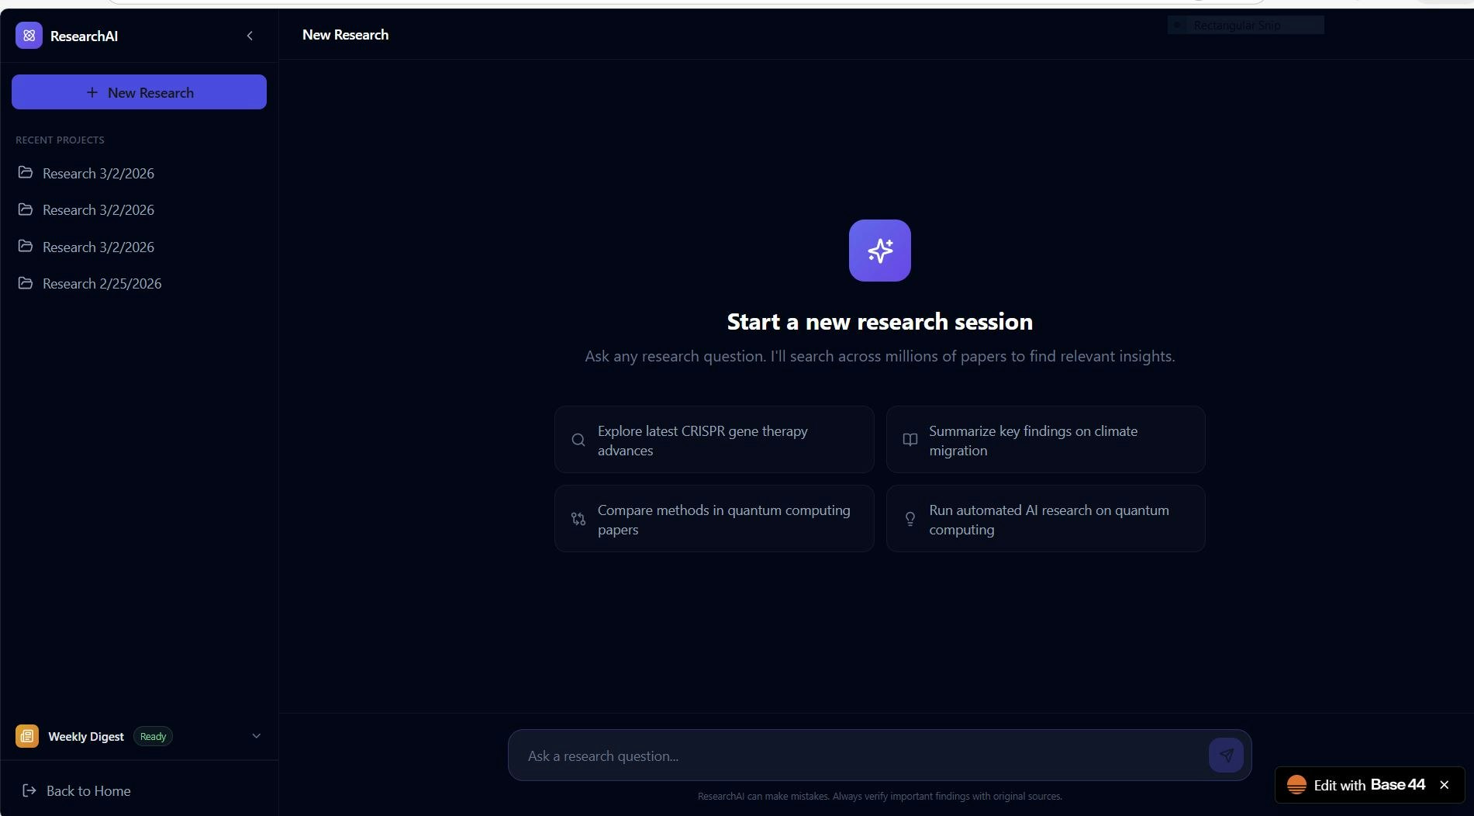Close the Edit with Base44 badge
This screenshot has height=816, width=1474.
coord(1444,785)
